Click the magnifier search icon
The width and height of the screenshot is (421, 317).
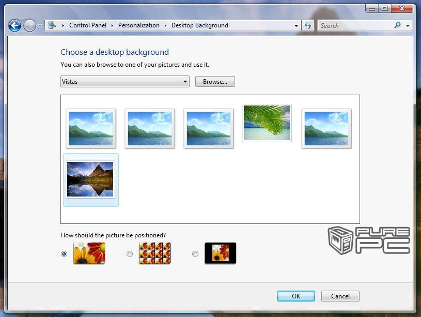coord(398,25)
